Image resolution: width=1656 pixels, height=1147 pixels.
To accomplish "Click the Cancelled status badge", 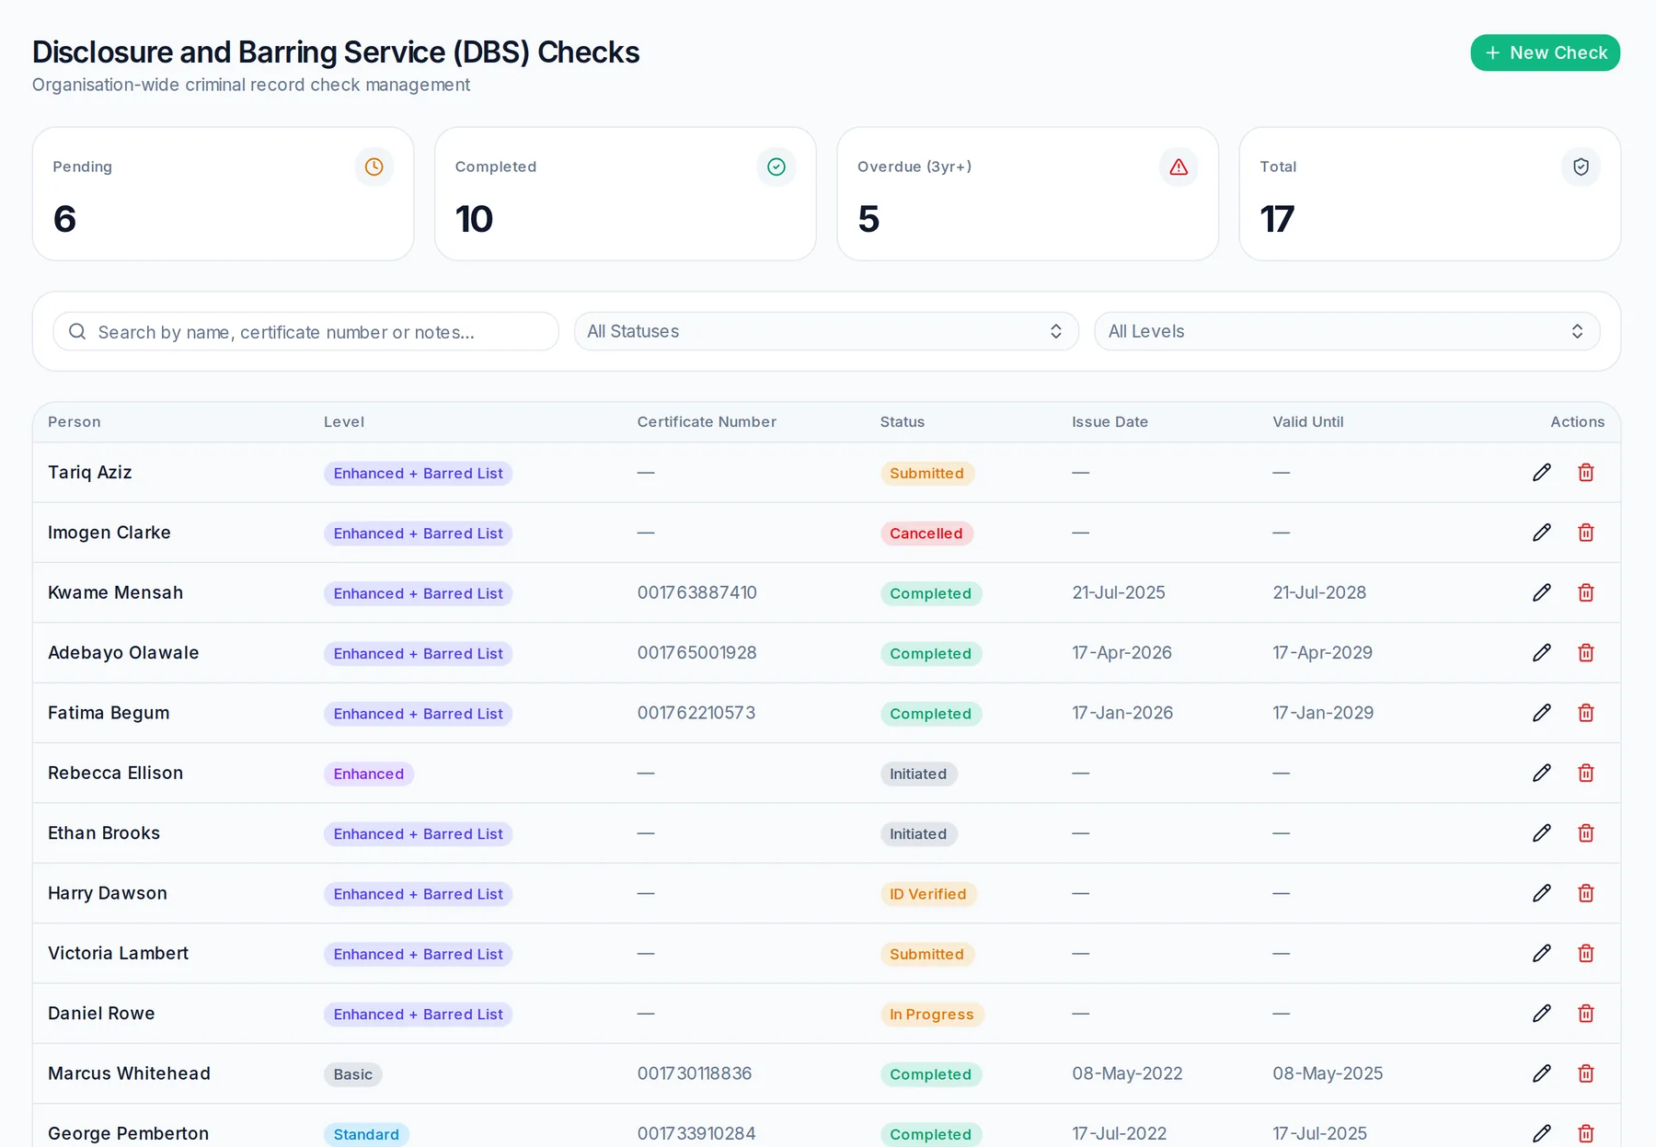I will point(926,533).
